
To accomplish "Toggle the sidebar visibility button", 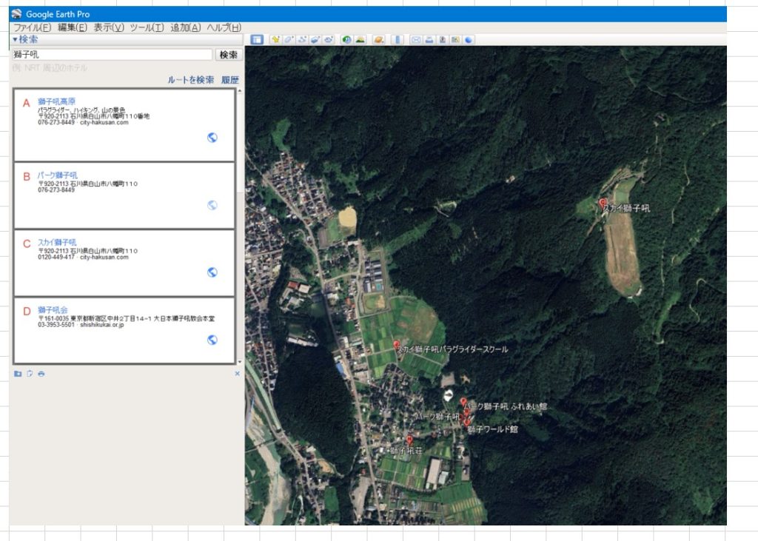I will click(257, 40).
